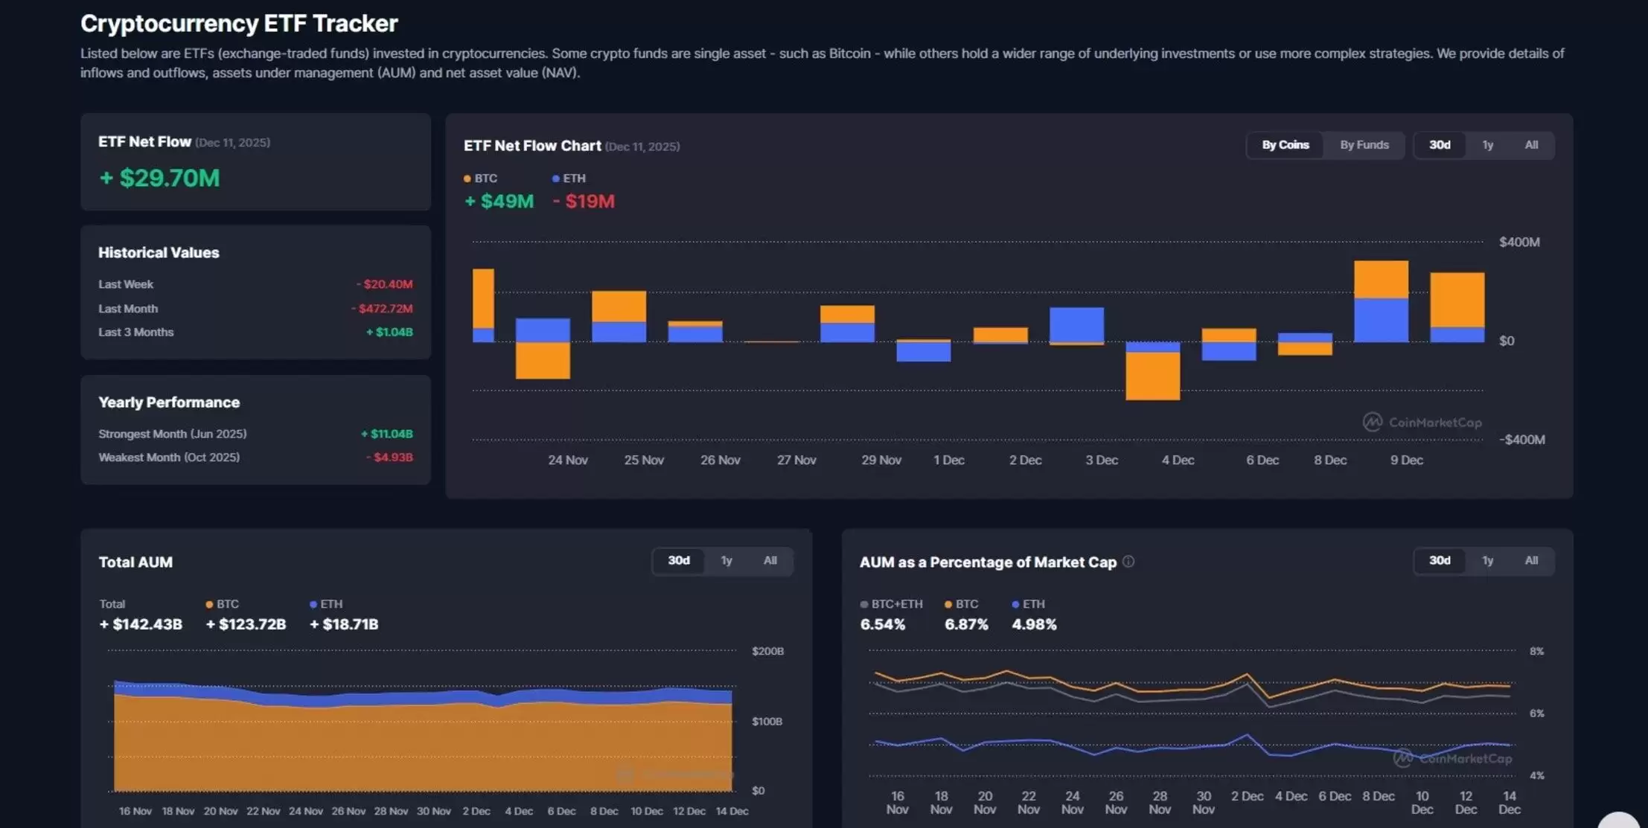The image size is (1648, 828).
Task: Select By Coins view for Net Flow
Action: coord(1285,145)
